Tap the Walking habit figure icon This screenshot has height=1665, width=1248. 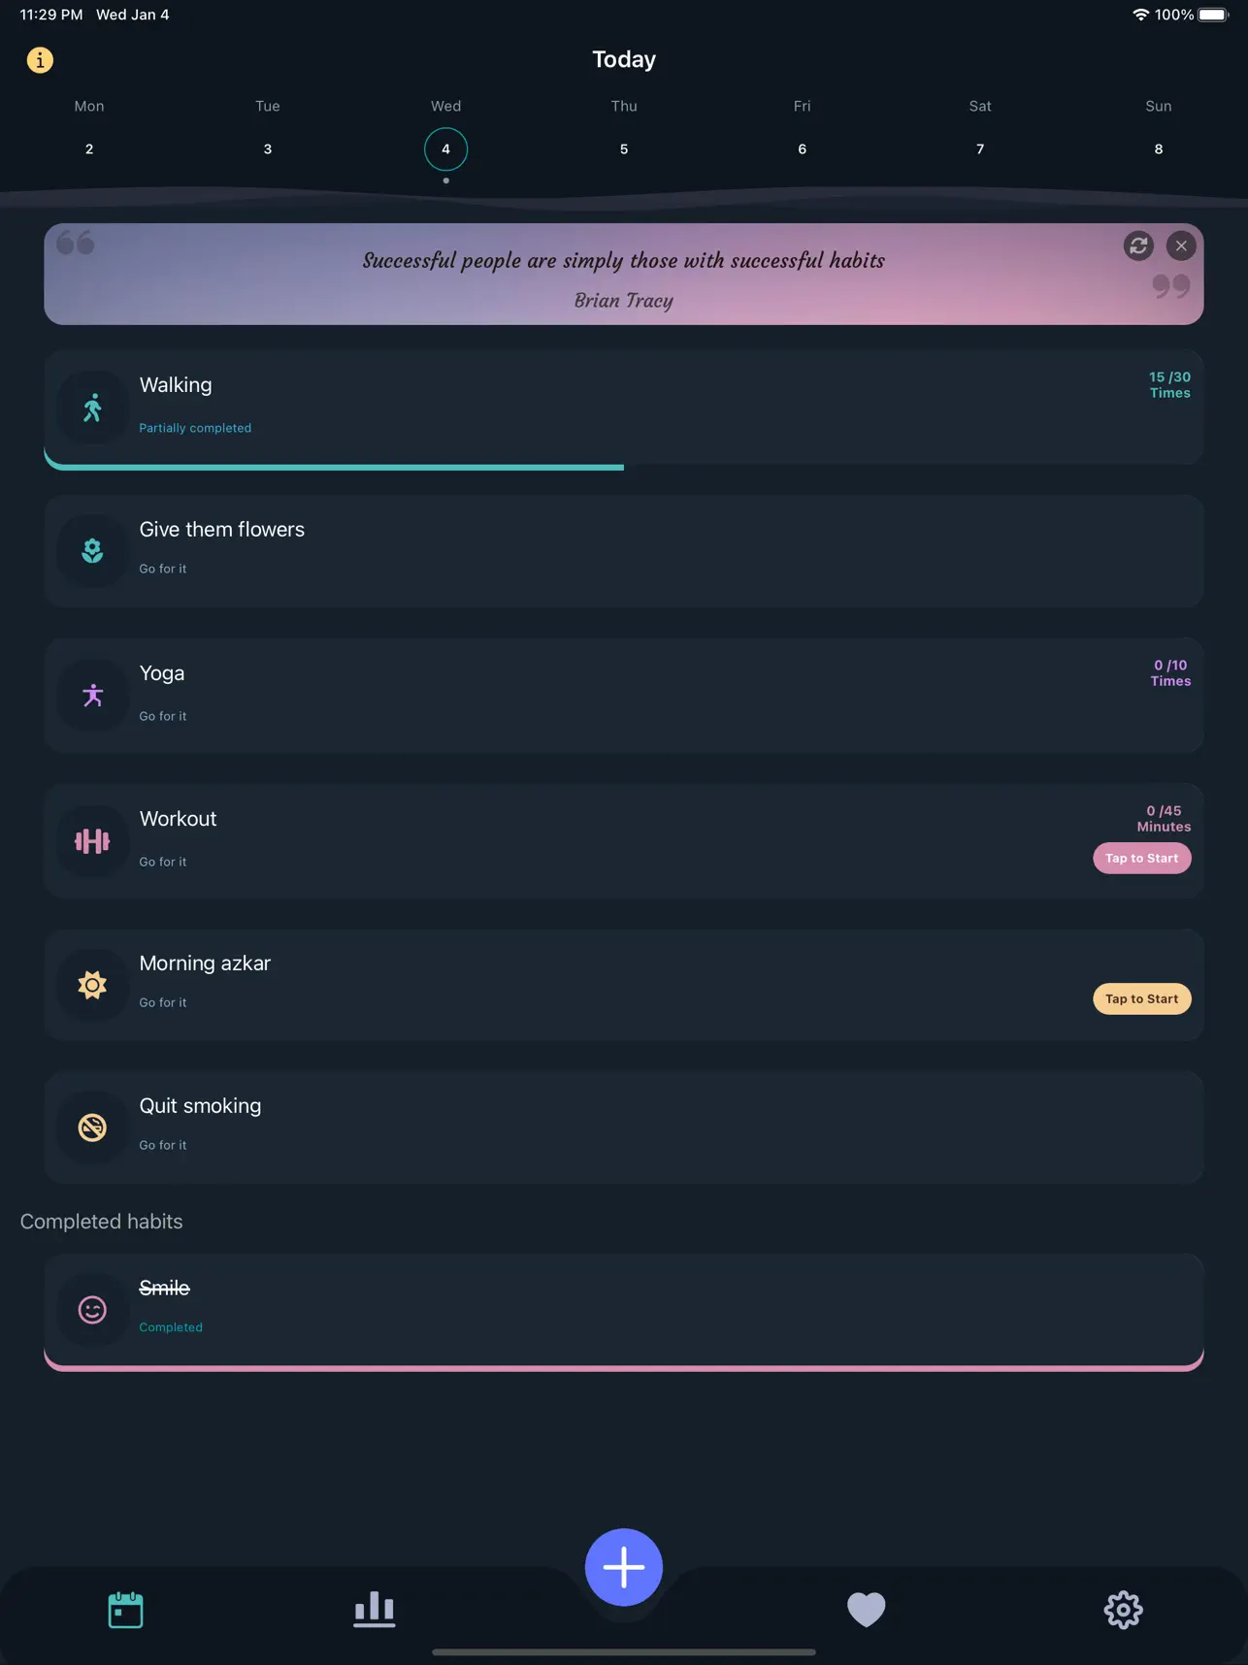(x=92, y=408)
